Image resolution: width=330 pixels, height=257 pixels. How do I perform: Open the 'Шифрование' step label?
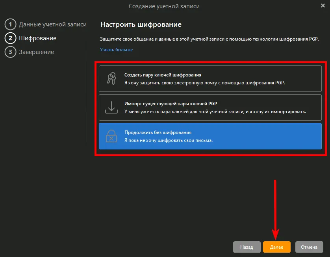pyautogui.click(x=37, y=38)
